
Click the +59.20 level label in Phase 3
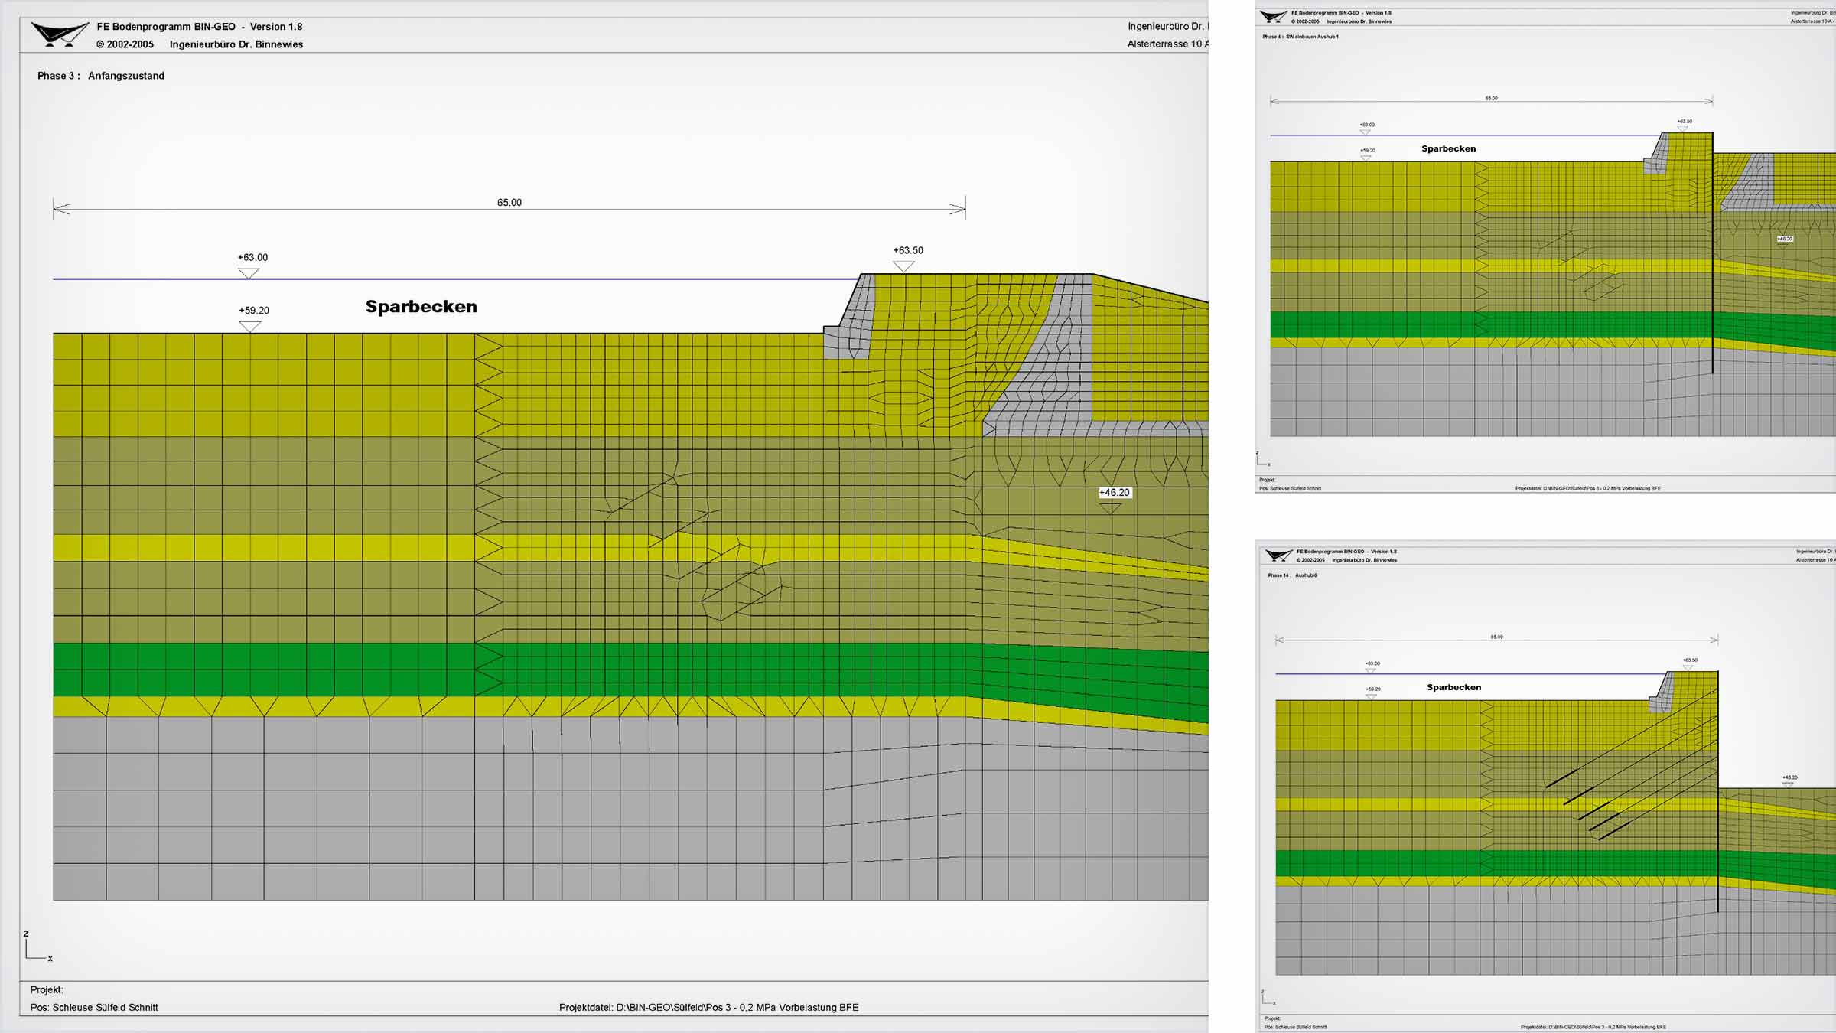coord(254,311)
